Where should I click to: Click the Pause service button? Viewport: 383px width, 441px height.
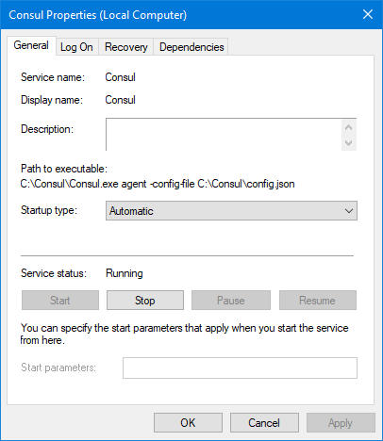(231, 301)
